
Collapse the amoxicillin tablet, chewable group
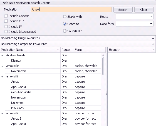tap(3, 66)
